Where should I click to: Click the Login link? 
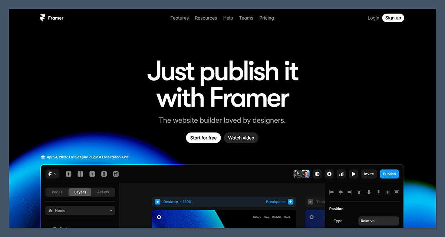373,18
